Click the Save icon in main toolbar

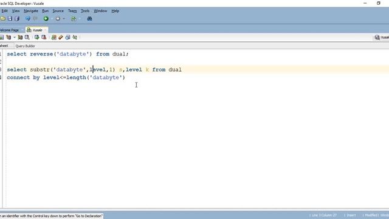[10, 19]
